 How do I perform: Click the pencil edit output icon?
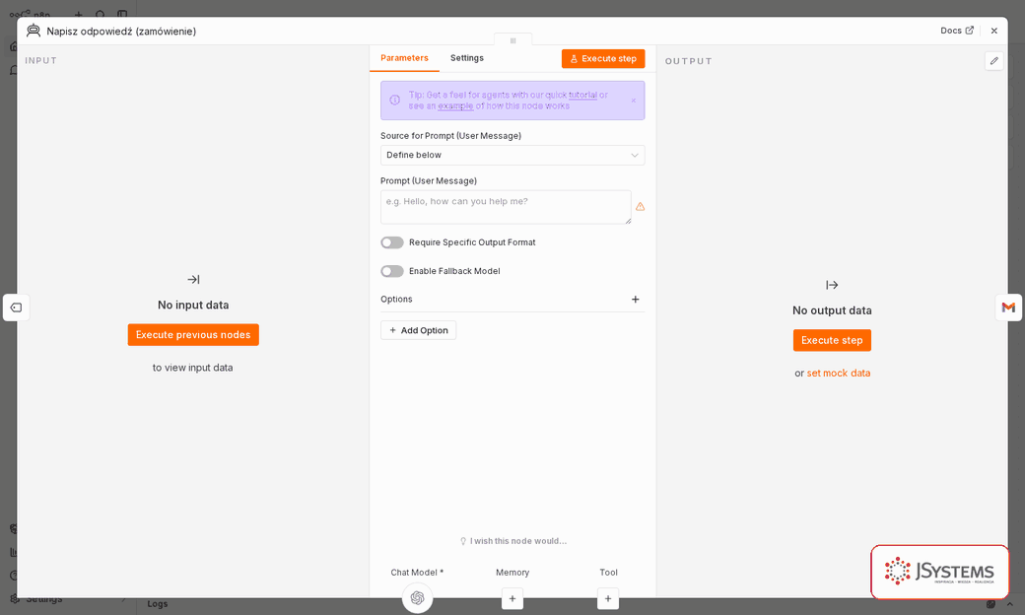993,61
